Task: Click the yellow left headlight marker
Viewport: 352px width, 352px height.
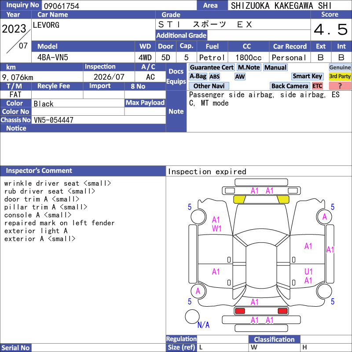Action: (x=239, y=199)
